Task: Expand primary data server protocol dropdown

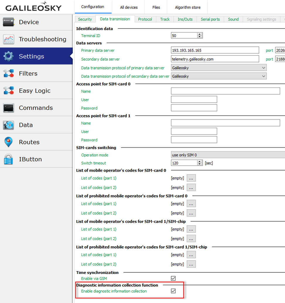Action: (219, 68)
